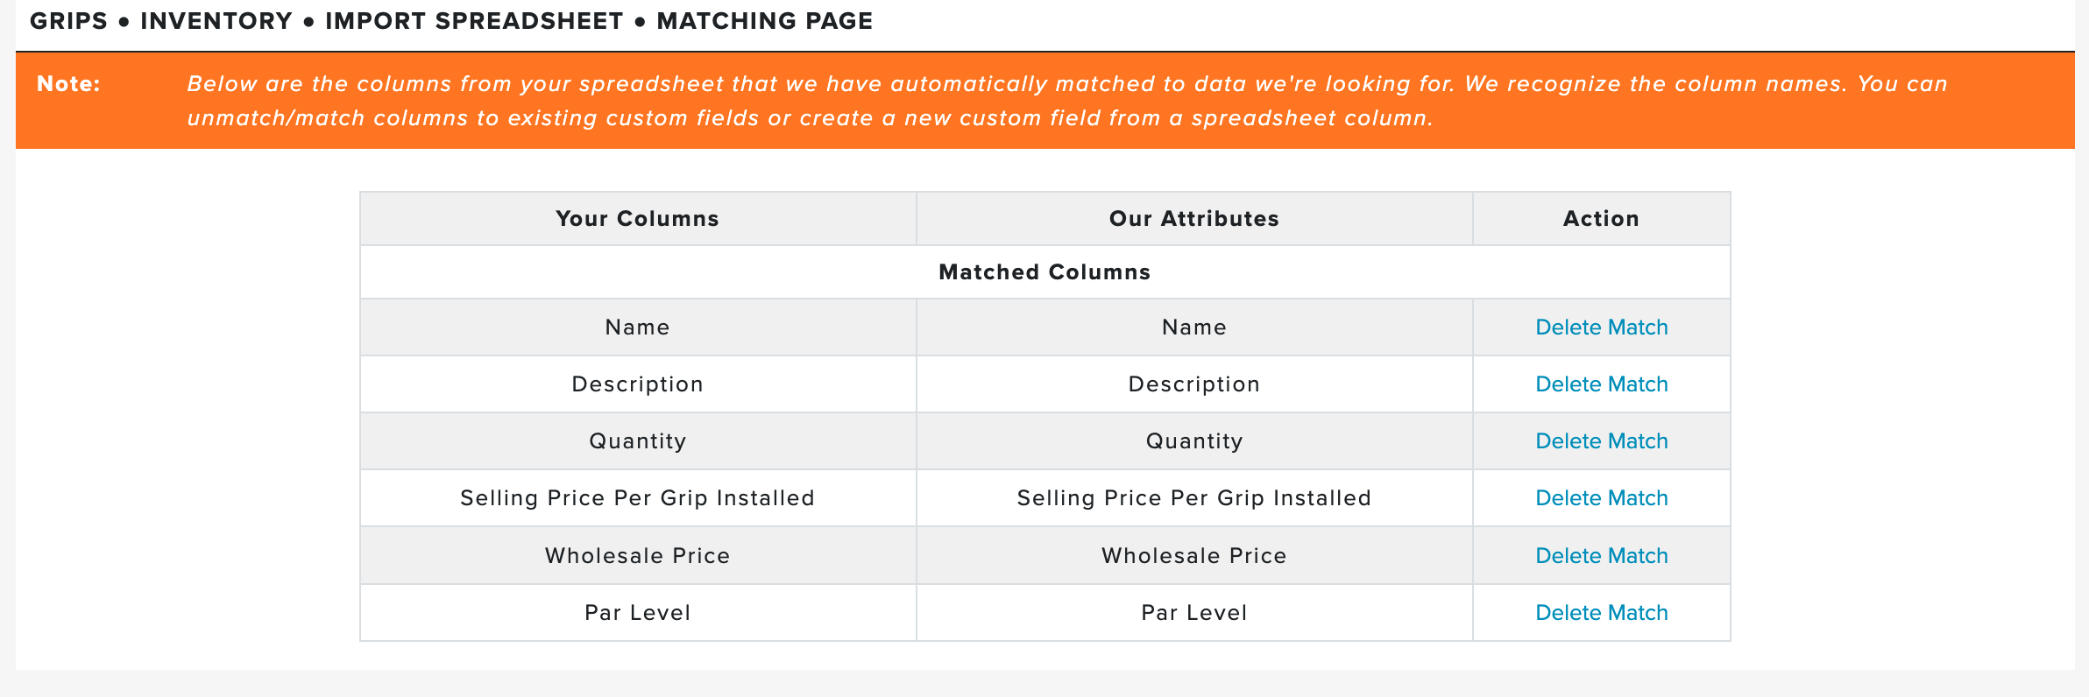Image resolution: width=2089 pixels, height=697 pixels.
Task: Click the Note: label in banner
Action: pyautogui.click(x=68, y=84)
